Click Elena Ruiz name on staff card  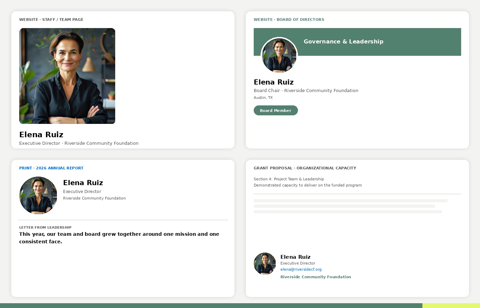pos(41,134)
